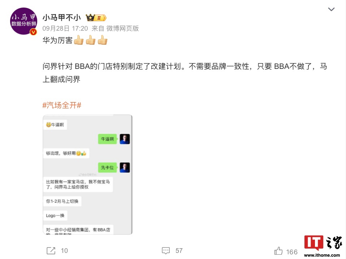Open the 09月28日 17:20 timestamp link
Screen dimensions: 346x259
65,28
